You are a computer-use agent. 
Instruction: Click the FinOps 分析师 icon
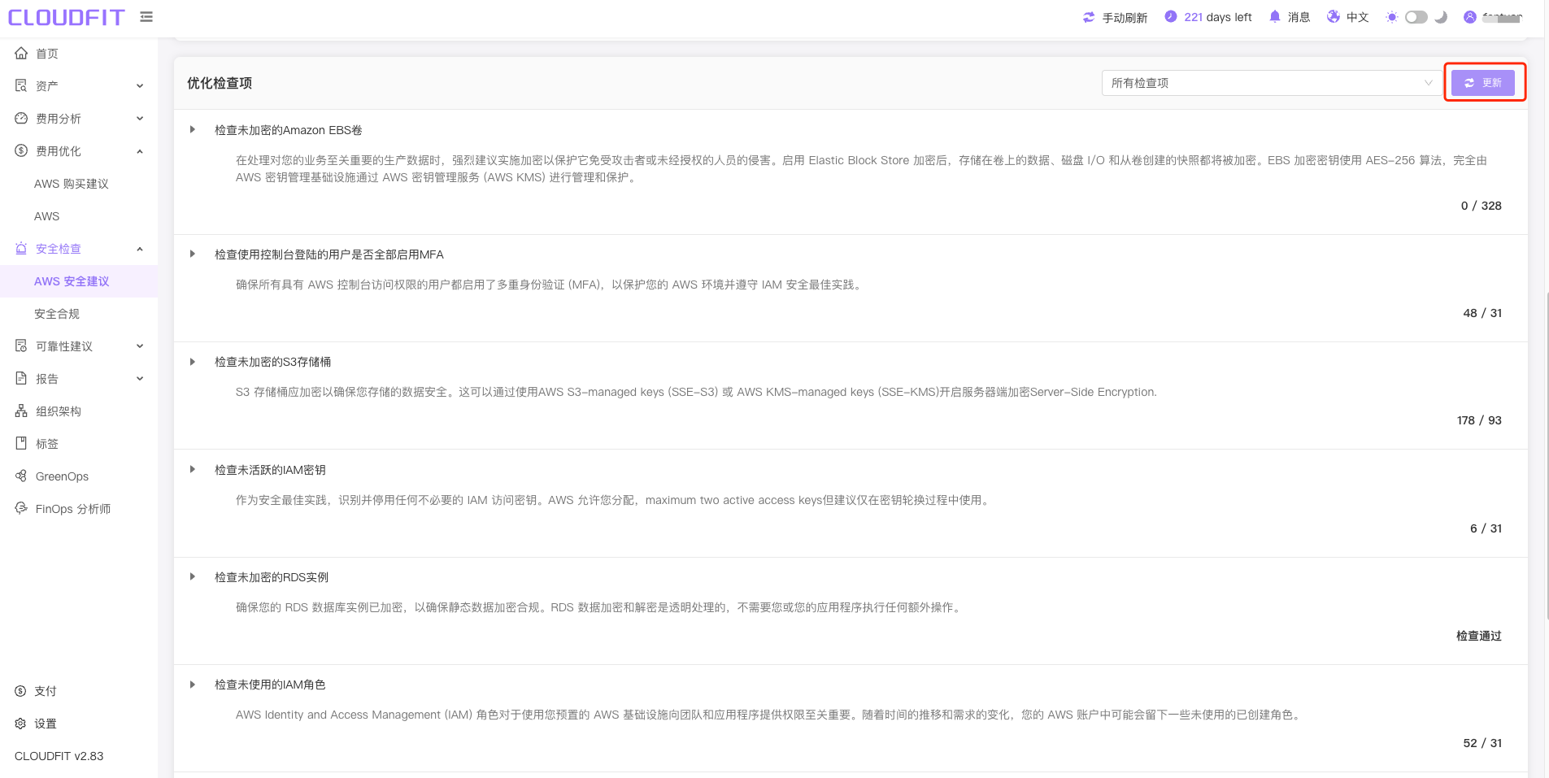21,508
